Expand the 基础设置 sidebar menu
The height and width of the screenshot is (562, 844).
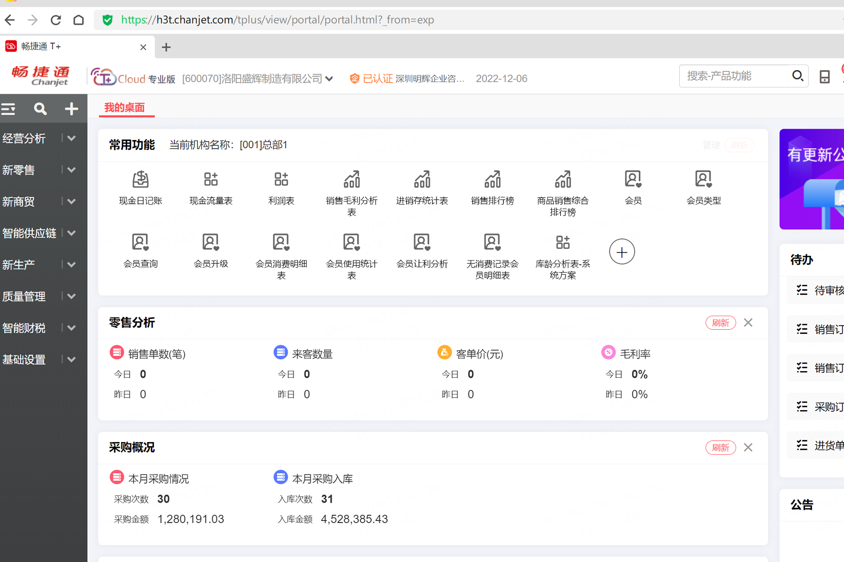pos(72,359)
